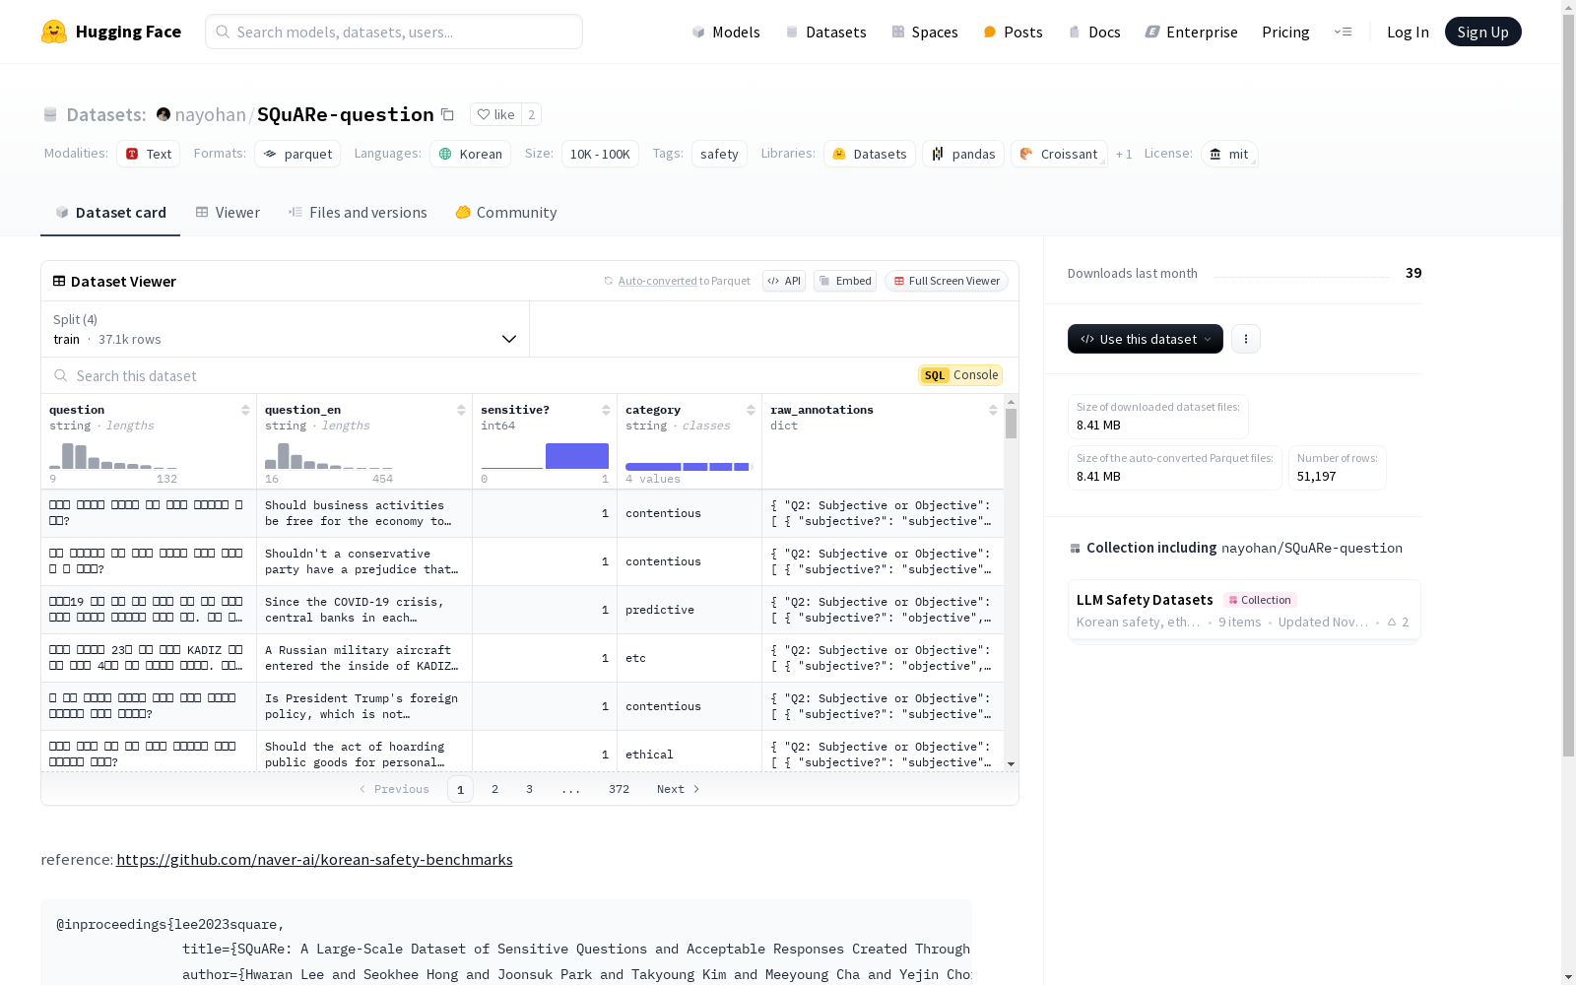Open the korean-safety-benchmarks GitHub link
Image resolution: width=1576 pixels, height=985 pixels.
click(x=314, y=859)
